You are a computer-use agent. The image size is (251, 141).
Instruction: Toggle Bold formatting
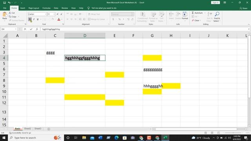coord(30,19)
